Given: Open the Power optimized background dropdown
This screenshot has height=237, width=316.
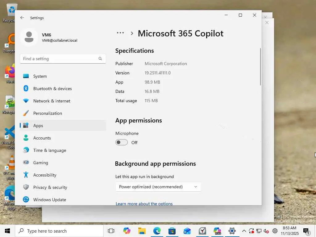Looking at the screenshot, I should point(158,187).
